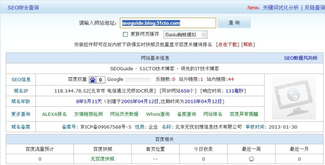Open SEO数据风向标 link
The width and height of the screenshot is (325, 165).
(301, 58)
